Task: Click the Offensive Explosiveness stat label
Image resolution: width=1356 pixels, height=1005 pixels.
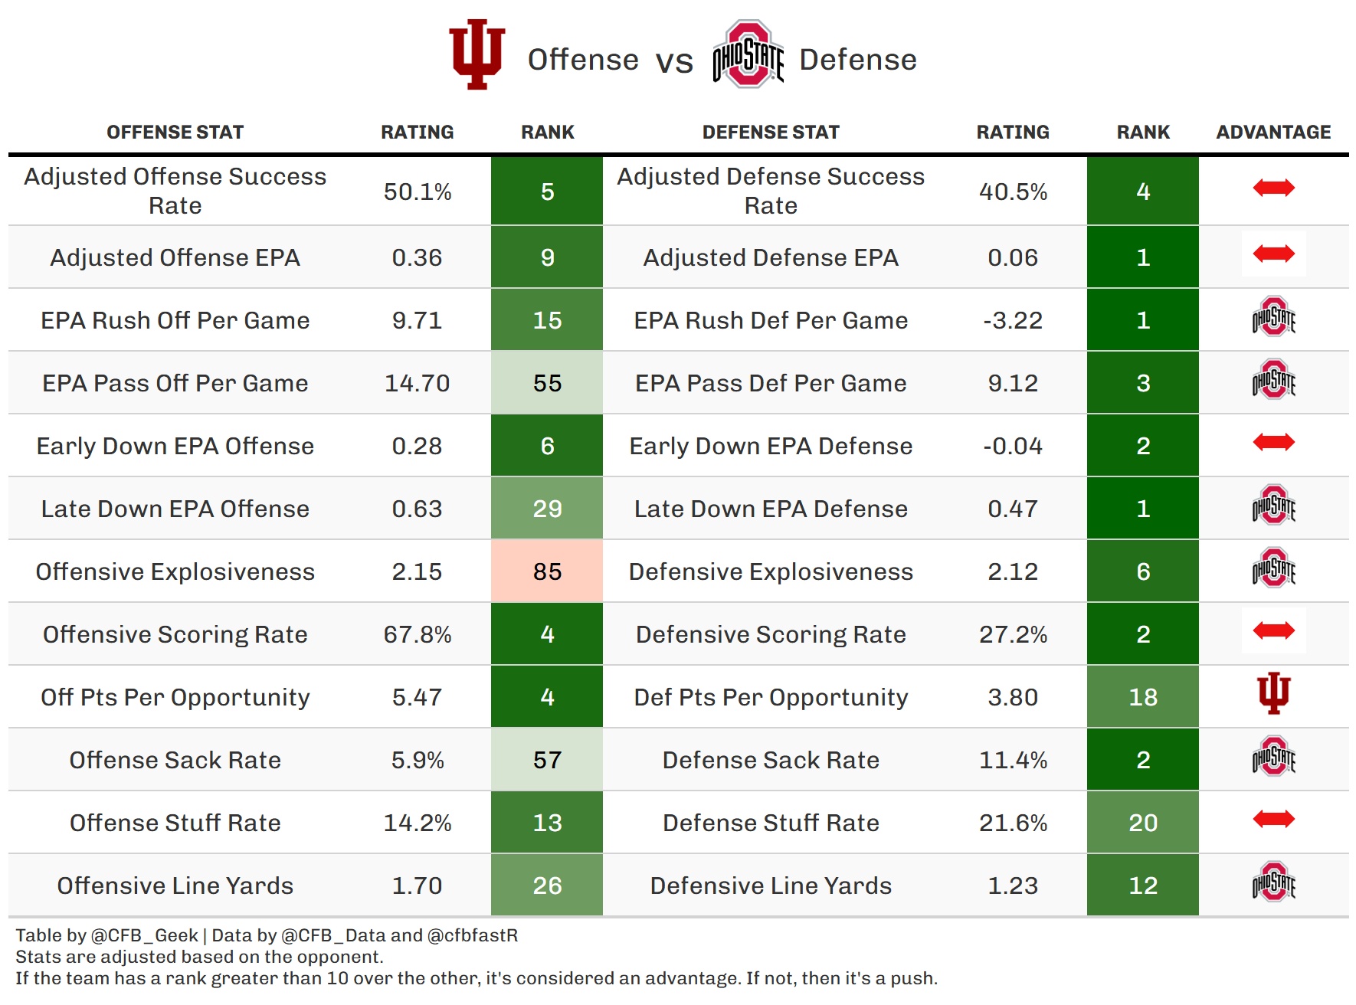Action: pyautogui.click(x=175, y=571)
